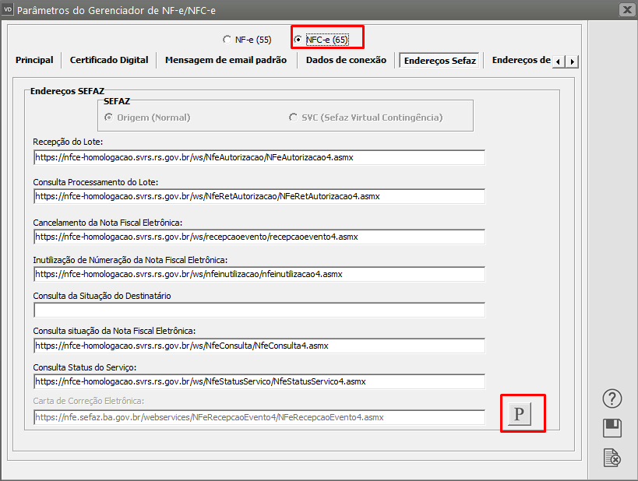The image size is (638, 481).
Task: Click the Recepção do Lote URL field
Action: tap(259, 157)
